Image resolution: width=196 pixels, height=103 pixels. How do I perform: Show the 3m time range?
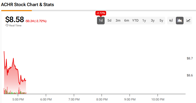point(118,21)
